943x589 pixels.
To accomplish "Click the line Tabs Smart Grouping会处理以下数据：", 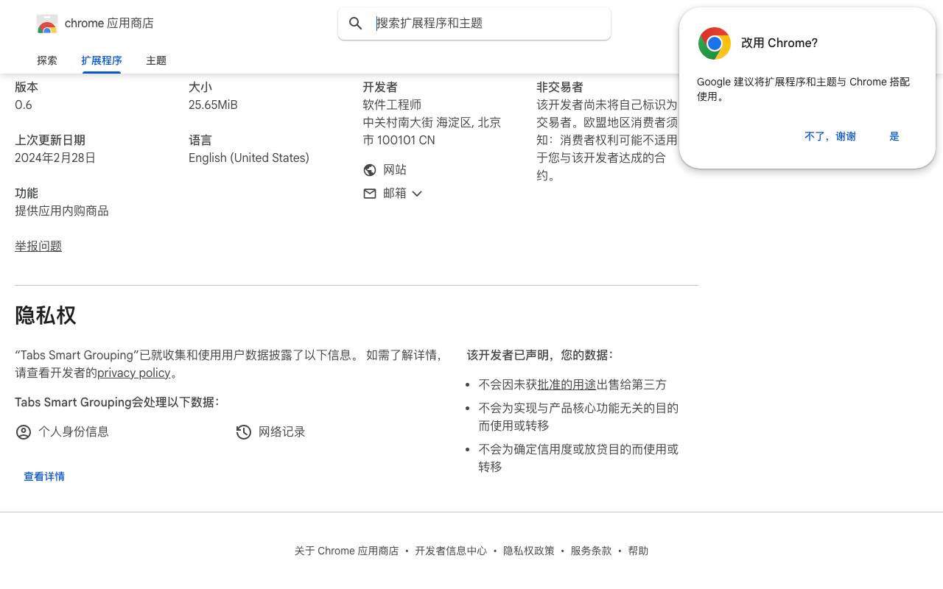I will click(x=117, y=403).
